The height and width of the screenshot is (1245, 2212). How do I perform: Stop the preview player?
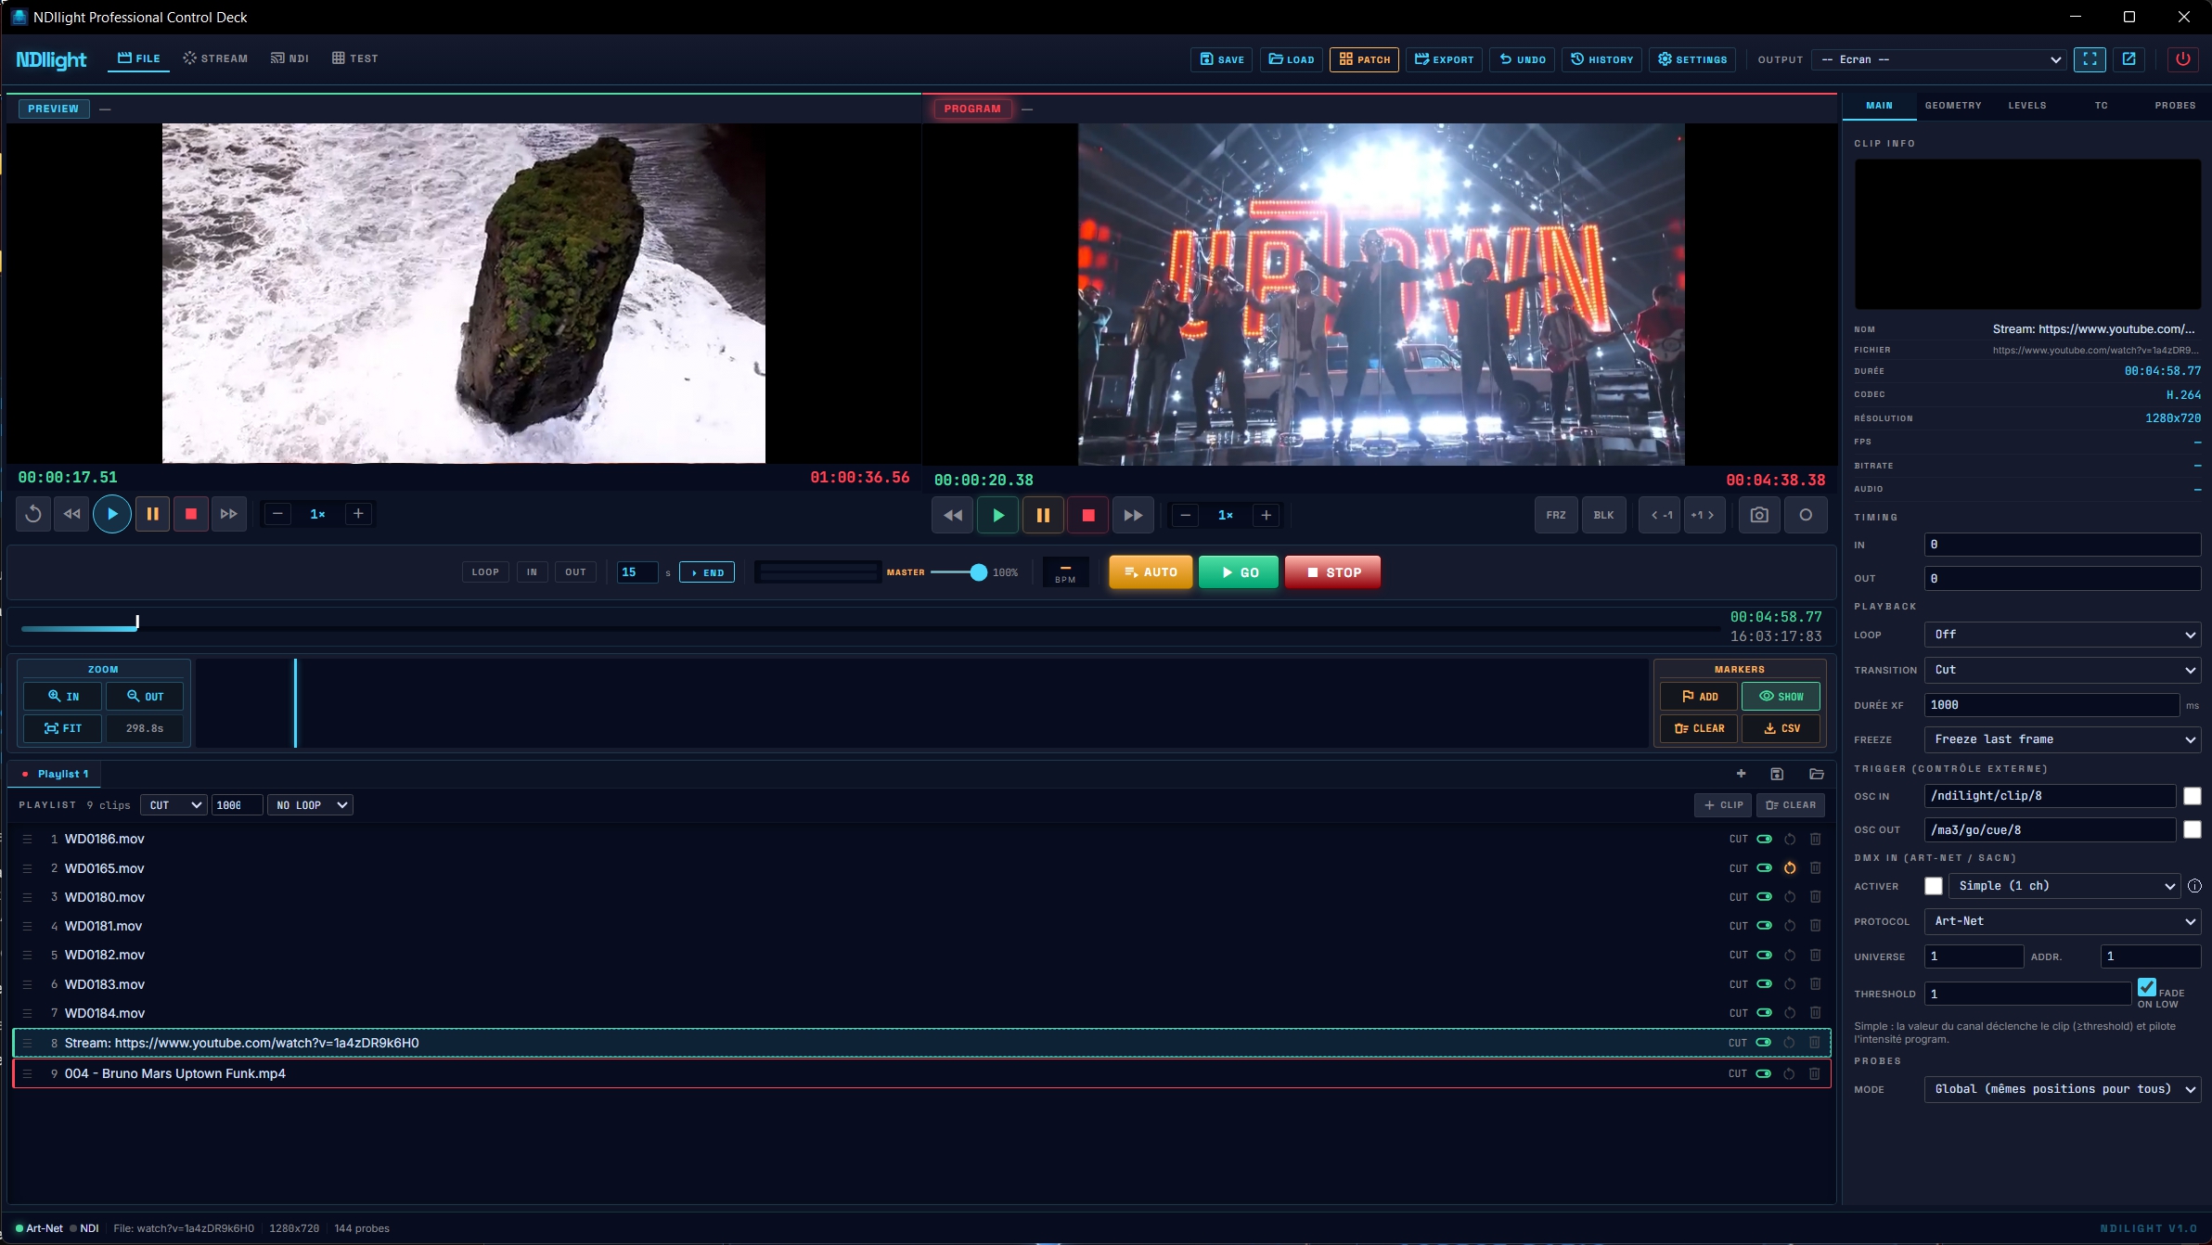click(x=191, y=514)
